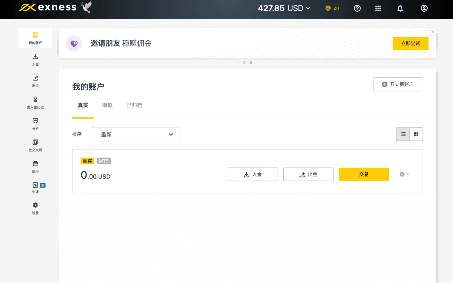Open the deposit (入金) sidebar icon
453x283 pixels.
(x=35, y=57)
